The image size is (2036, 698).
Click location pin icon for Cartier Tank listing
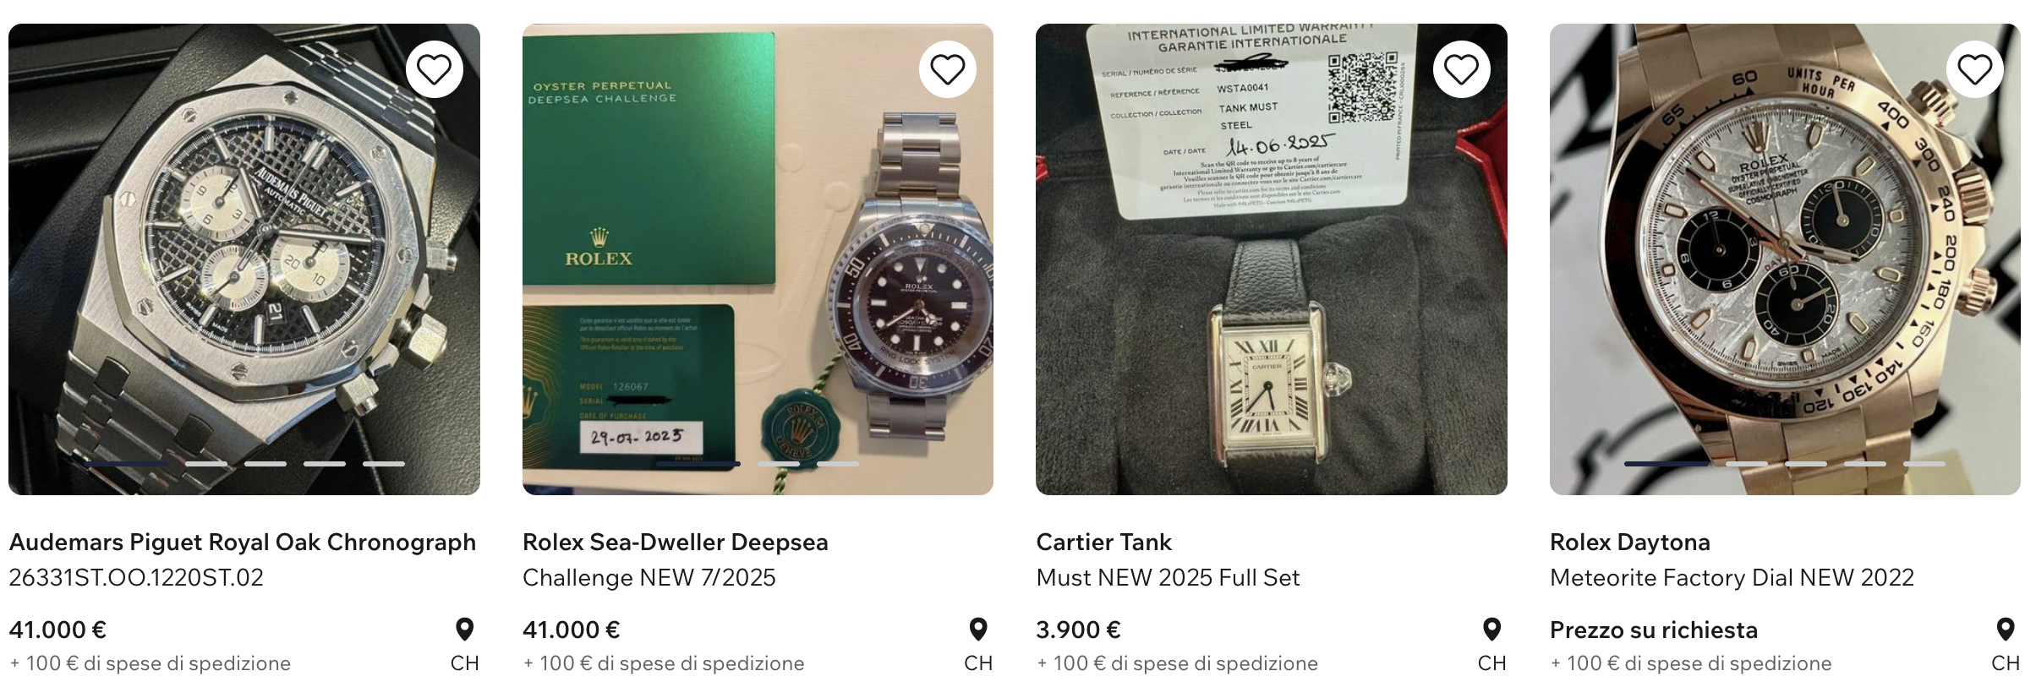(1491, 630)
